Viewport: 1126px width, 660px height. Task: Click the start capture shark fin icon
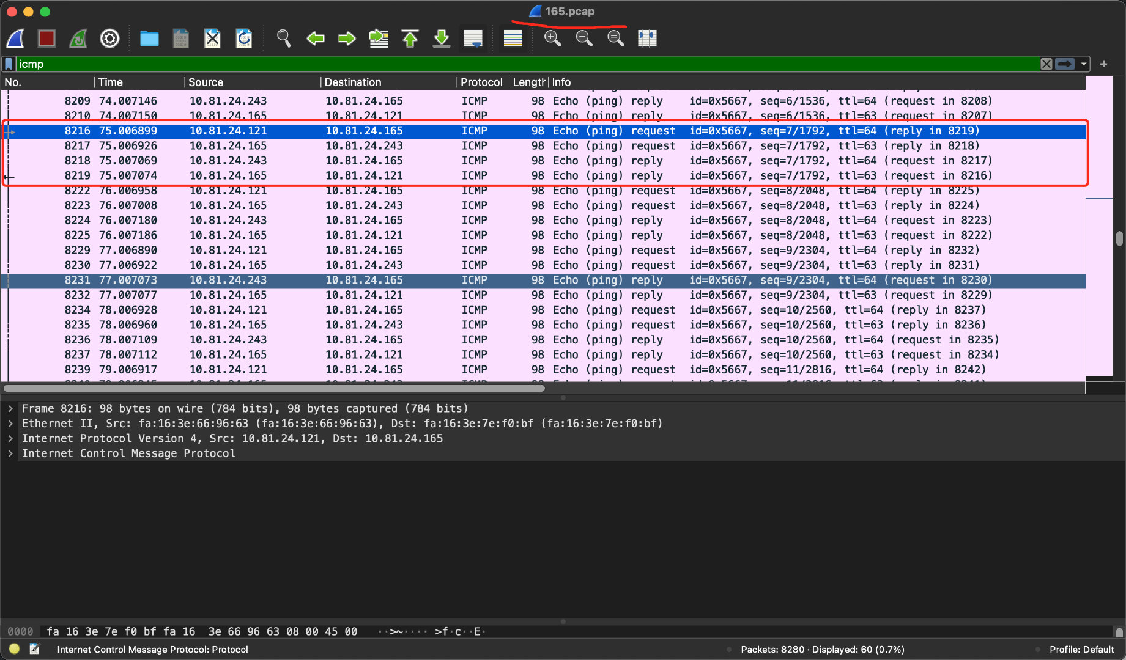tap(16, 38)
